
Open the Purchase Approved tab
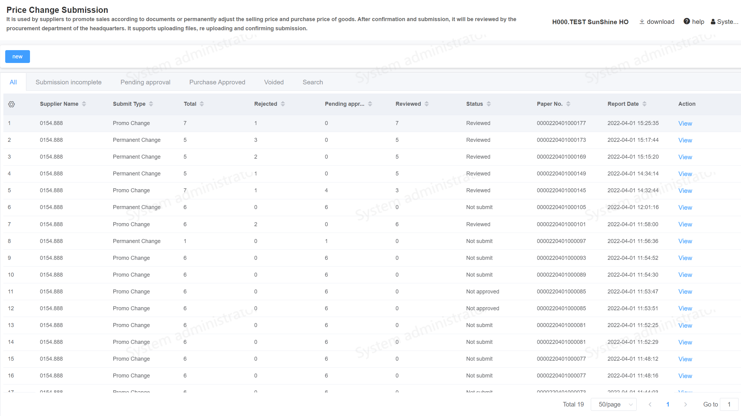coord(217,82)
